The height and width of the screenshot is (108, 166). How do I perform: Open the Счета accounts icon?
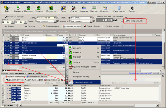tap(63, 9)
